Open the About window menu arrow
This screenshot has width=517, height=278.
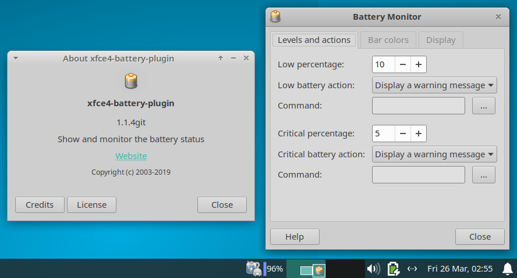[x=16, y=59]
